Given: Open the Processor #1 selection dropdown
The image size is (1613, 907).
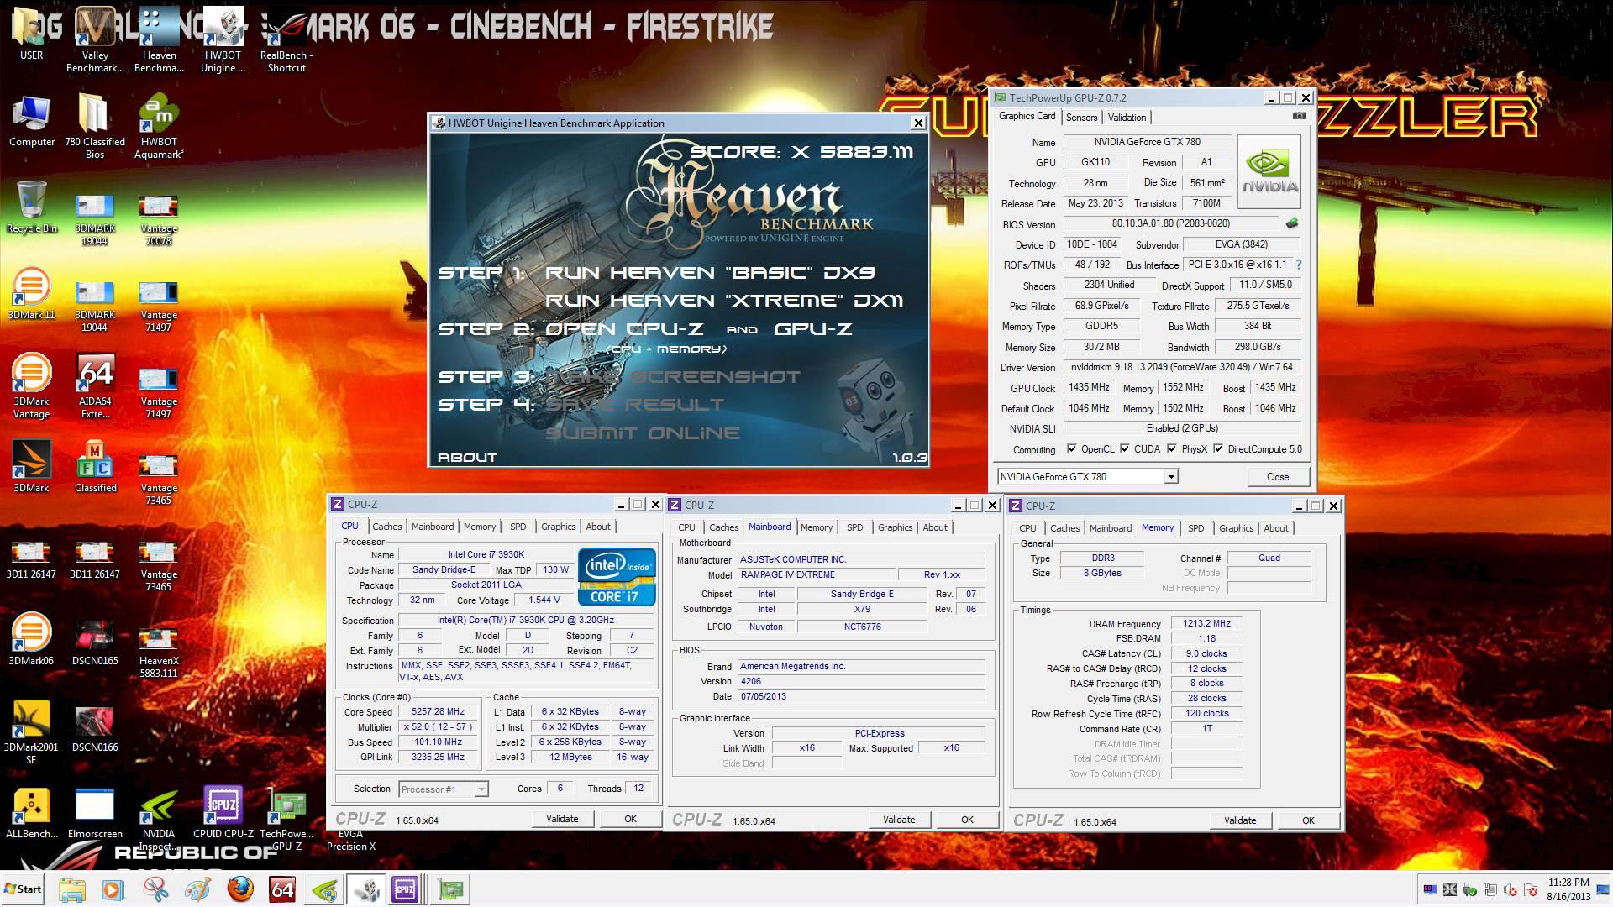Looking at the screenshot, I should pos(481,789).
